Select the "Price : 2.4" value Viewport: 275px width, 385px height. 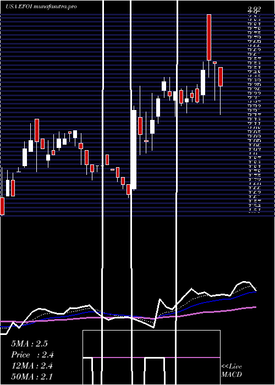click(x=32, y=355)
